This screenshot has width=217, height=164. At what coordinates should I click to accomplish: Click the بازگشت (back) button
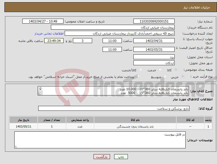pyautogui.click(x=102, y=157)
